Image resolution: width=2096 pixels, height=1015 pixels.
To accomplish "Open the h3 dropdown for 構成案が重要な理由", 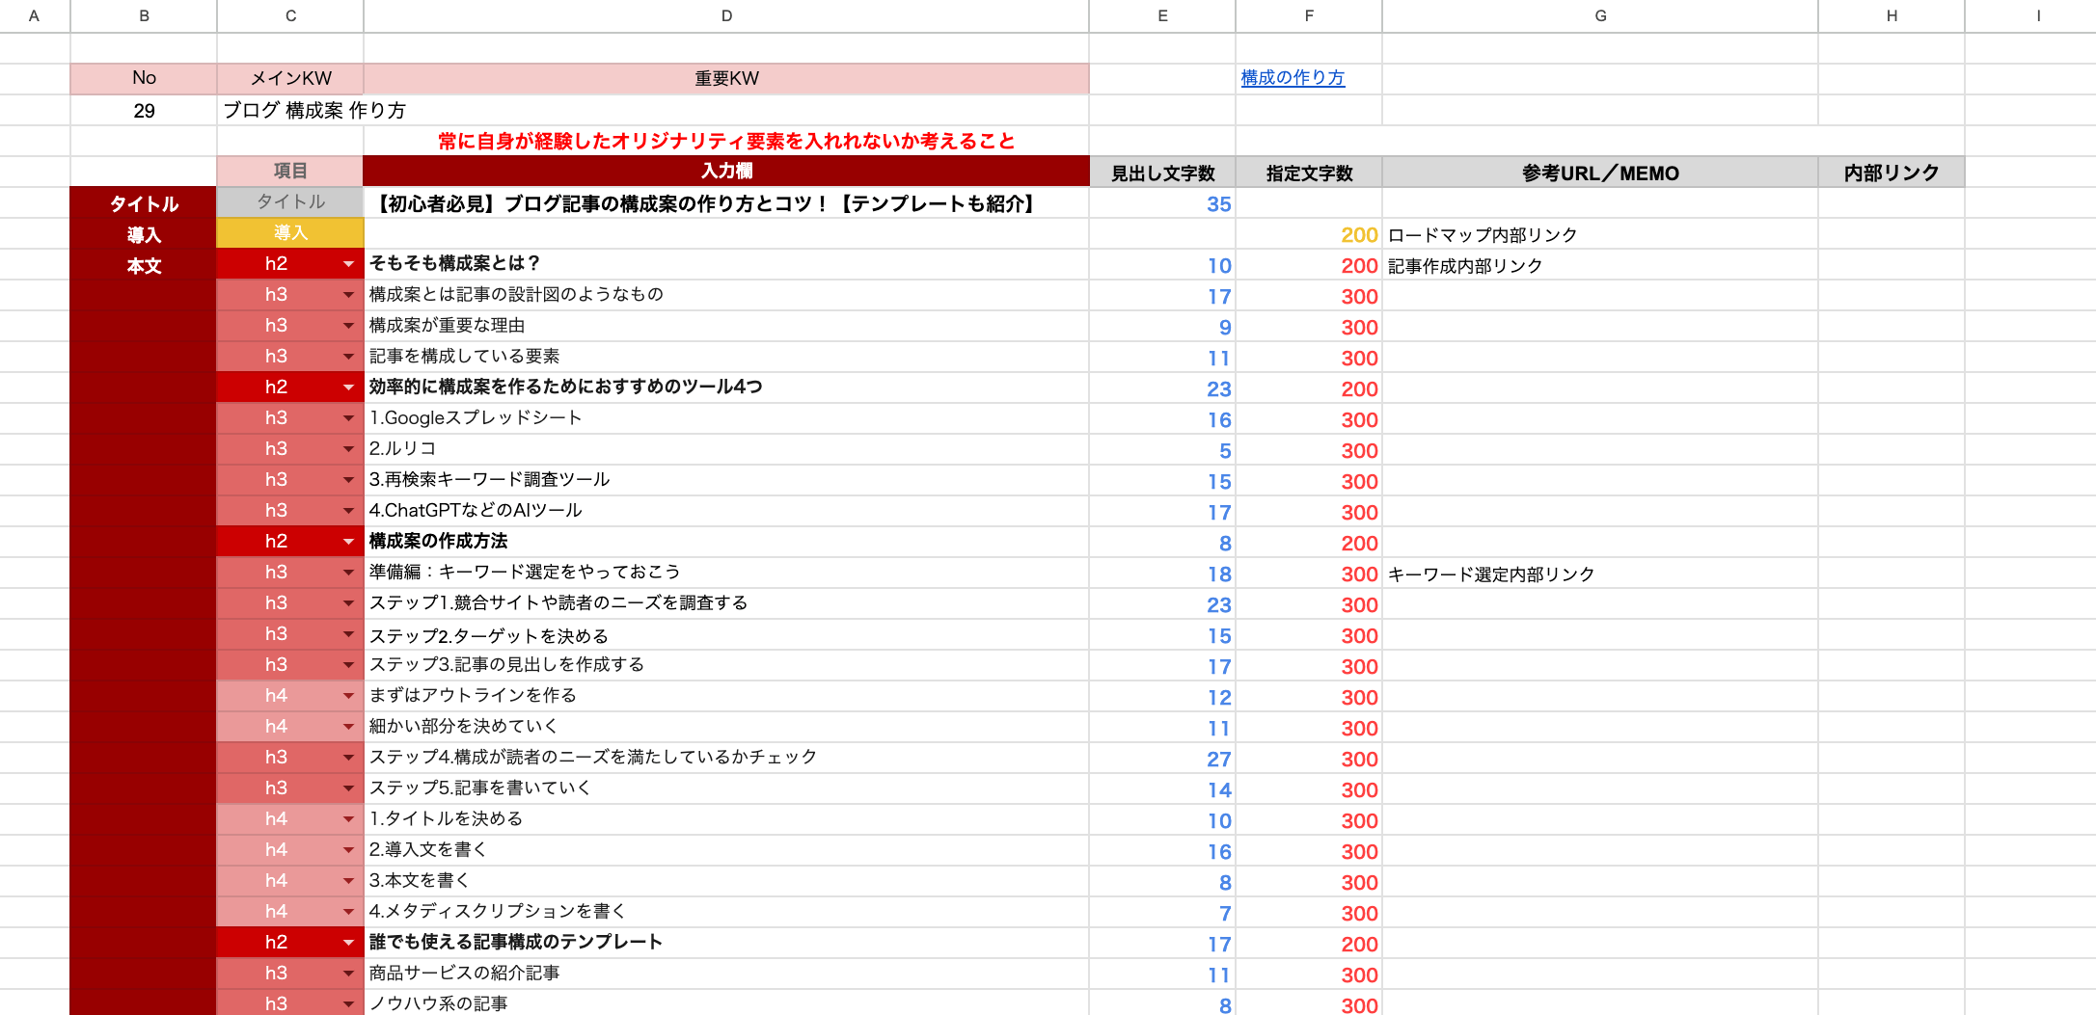I will pos(348,326).
